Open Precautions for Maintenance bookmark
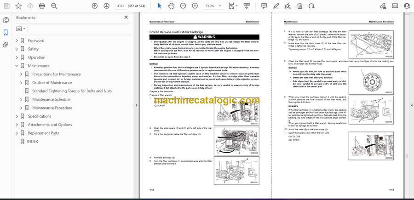The image size is (414, 200). tap(56, 74)
